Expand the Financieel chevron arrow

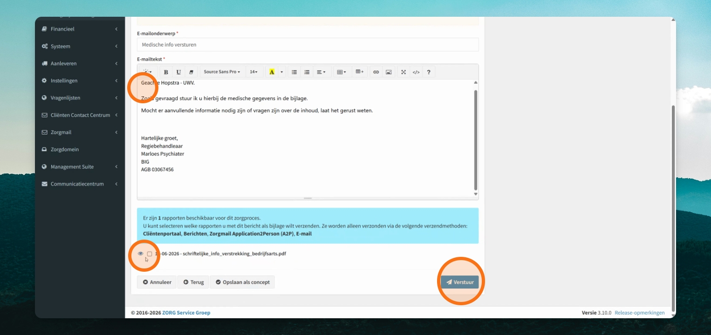click(116, 29)
